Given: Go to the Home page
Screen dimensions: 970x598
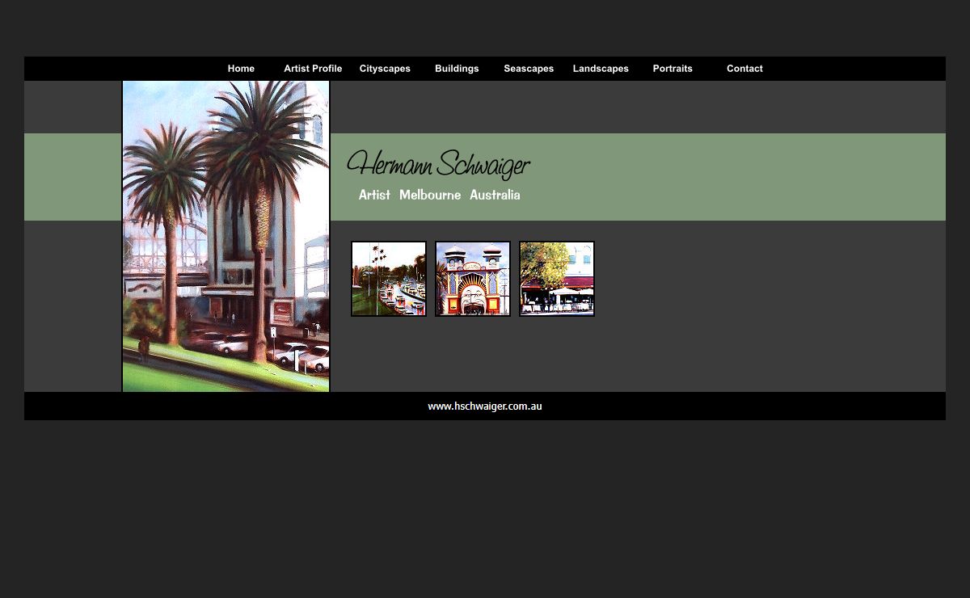Looking at the screenshot, I should point(241,69).
